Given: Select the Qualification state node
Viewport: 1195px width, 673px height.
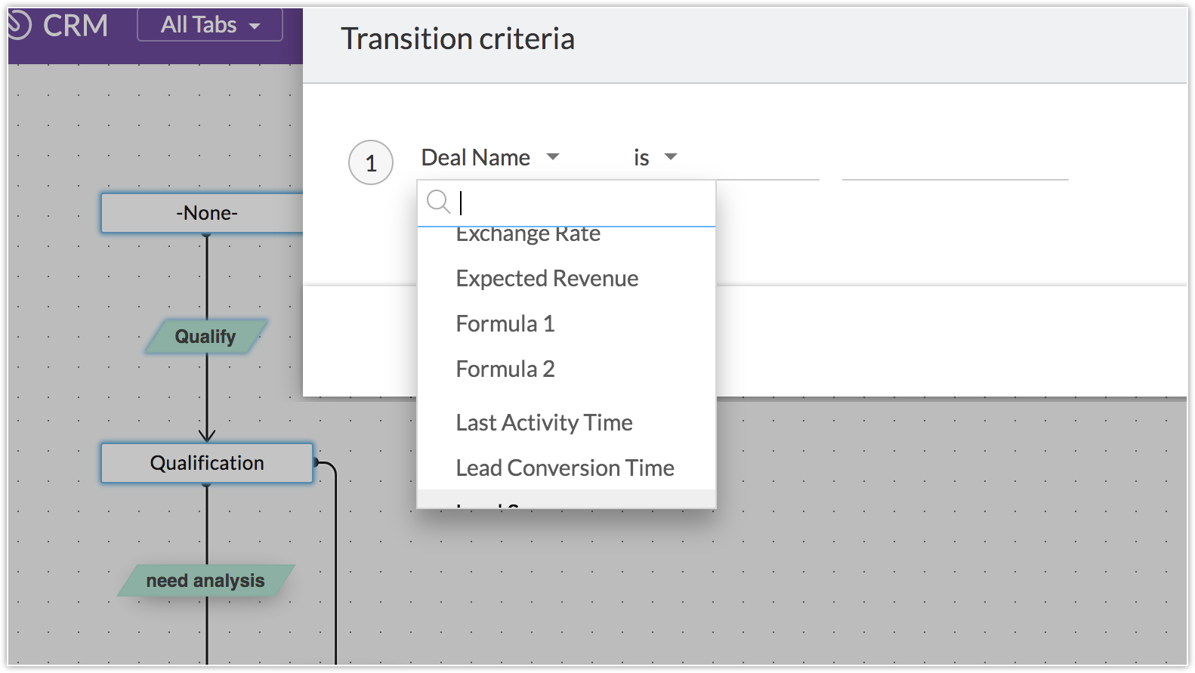Looking at the screenshot, I should 206,463.
